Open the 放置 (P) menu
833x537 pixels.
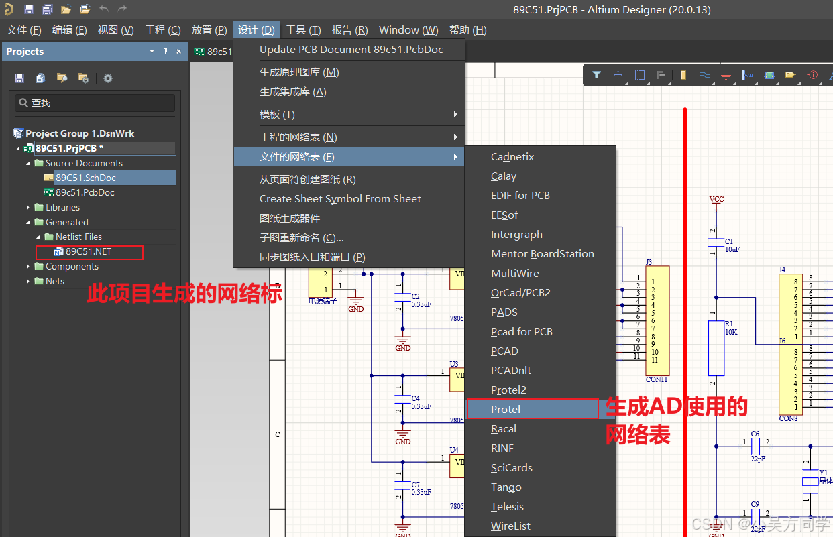click(209, 30)
